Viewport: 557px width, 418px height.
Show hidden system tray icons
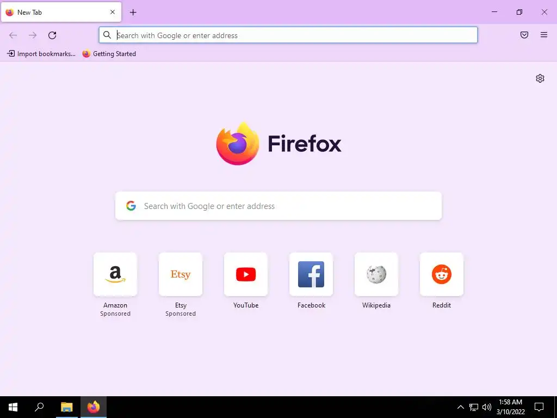pyautogui.click(x=460, y=407)
